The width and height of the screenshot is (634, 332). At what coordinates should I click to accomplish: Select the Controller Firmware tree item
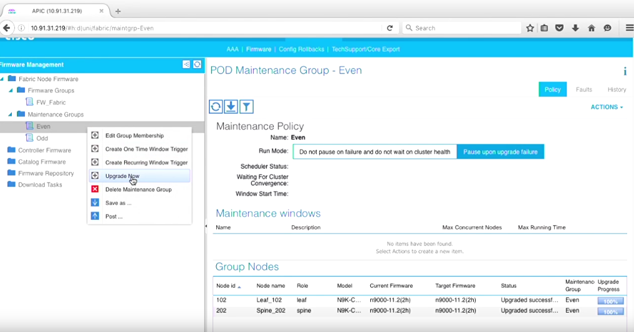(44, 150)
